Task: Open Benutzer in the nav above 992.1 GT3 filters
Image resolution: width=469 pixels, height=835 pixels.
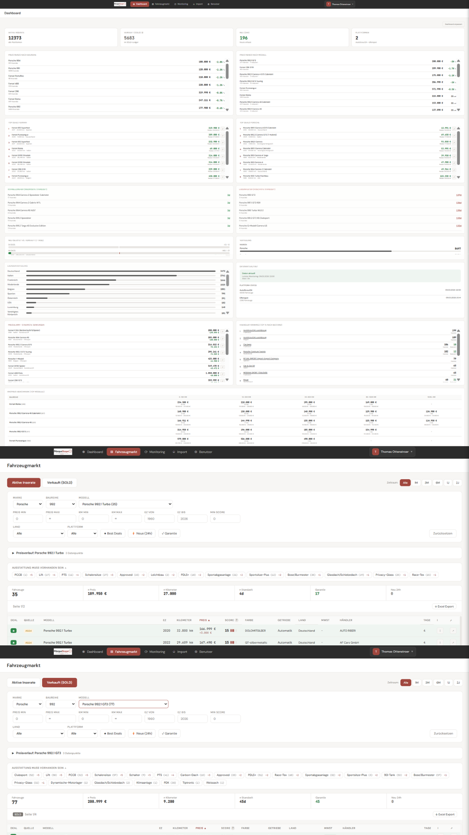Action: point(204,651)
